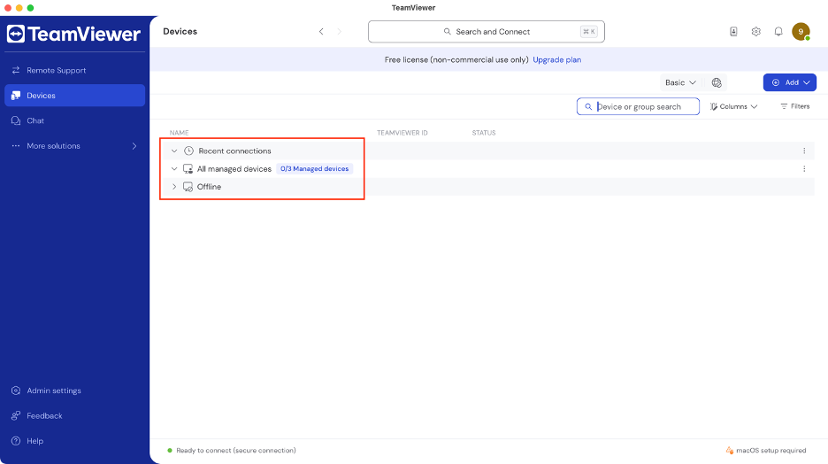Image resolution: width=828 pixels, height=464 pixels.
Task: Collapse the All managed devices group
Action: 174,169
